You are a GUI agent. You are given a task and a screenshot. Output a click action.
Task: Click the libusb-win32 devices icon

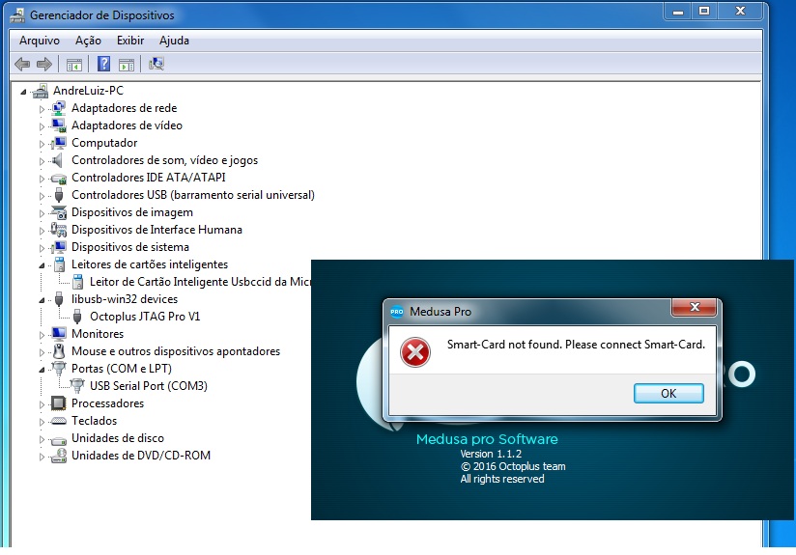59,299
